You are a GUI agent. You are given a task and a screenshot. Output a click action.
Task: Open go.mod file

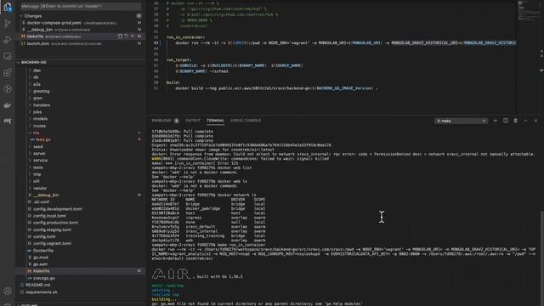(x=41, y=258)
